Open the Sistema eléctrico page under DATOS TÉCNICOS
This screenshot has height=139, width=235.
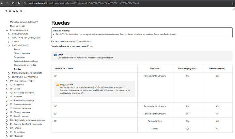coord(22,53)
